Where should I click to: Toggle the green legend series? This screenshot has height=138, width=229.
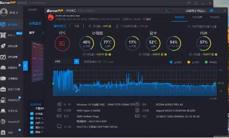[206, 62]
